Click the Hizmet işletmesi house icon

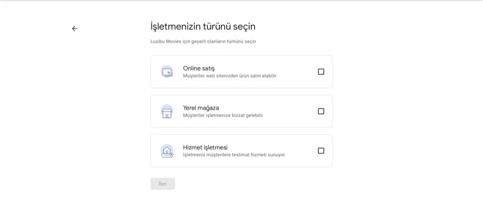click(x=167, y=151)
